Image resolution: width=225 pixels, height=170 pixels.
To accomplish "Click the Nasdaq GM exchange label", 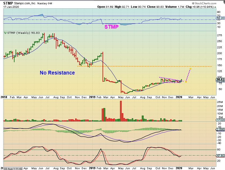I will (x=45, y=3).
